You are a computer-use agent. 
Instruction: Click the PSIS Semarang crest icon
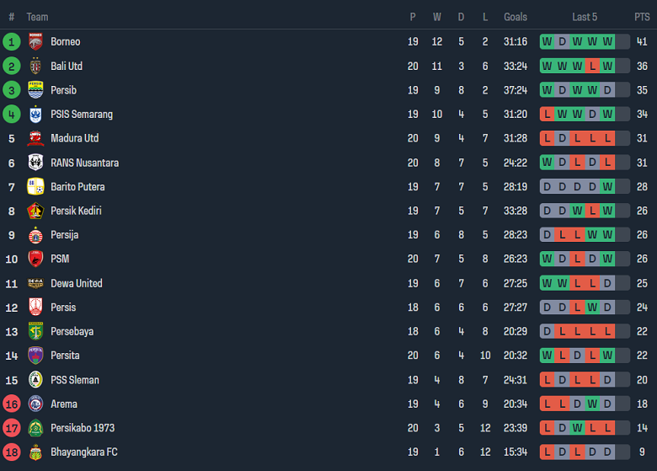coord(35,115)
